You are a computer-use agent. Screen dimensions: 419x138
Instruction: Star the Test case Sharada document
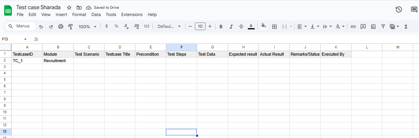pyautogui.click(x=69, y=8)
